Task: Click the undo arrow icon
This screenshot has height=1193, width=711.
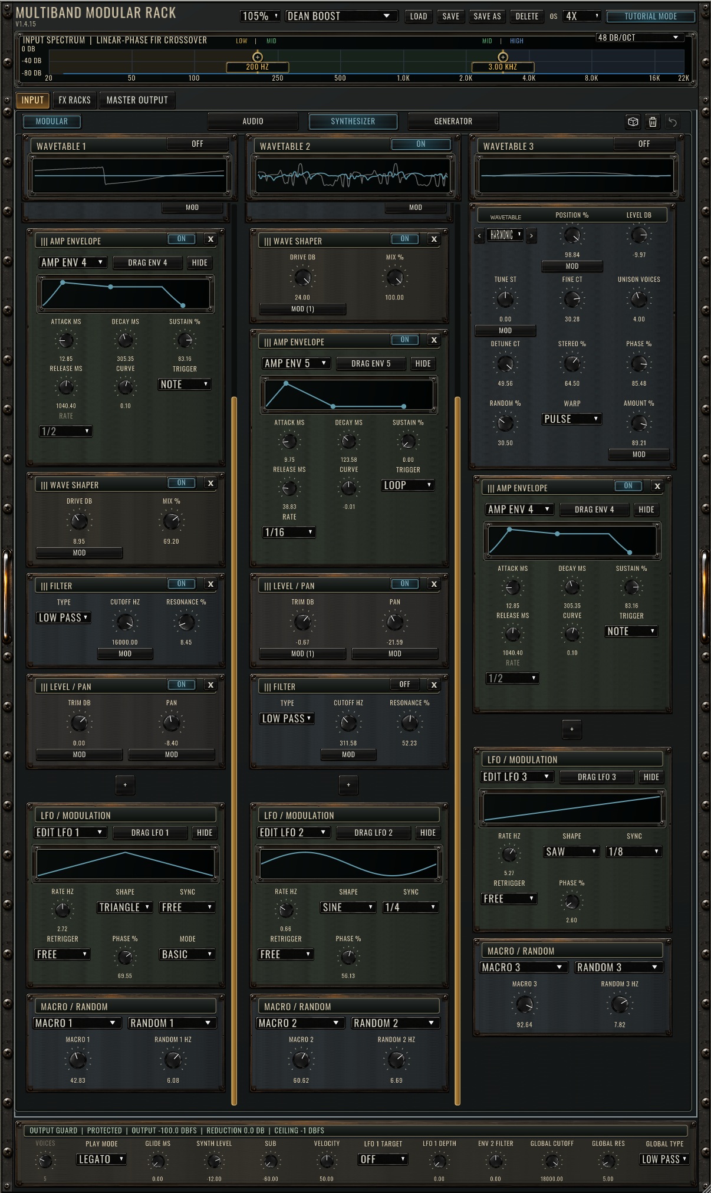Action: tap(672, 121)
